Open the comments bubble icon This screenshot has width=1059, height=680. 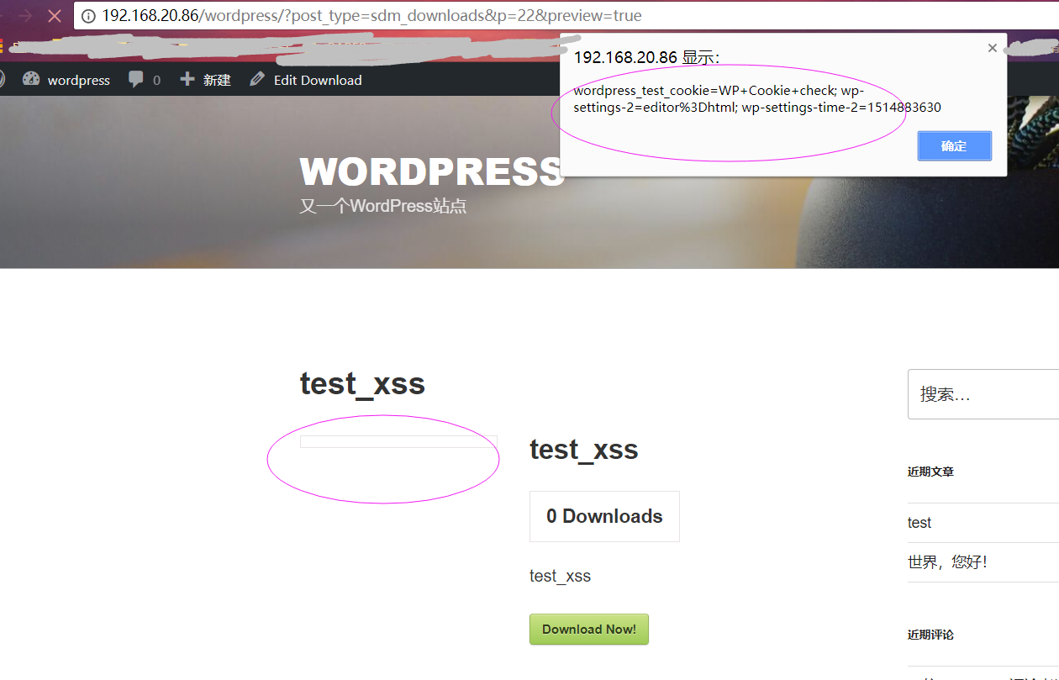[136, 80]
